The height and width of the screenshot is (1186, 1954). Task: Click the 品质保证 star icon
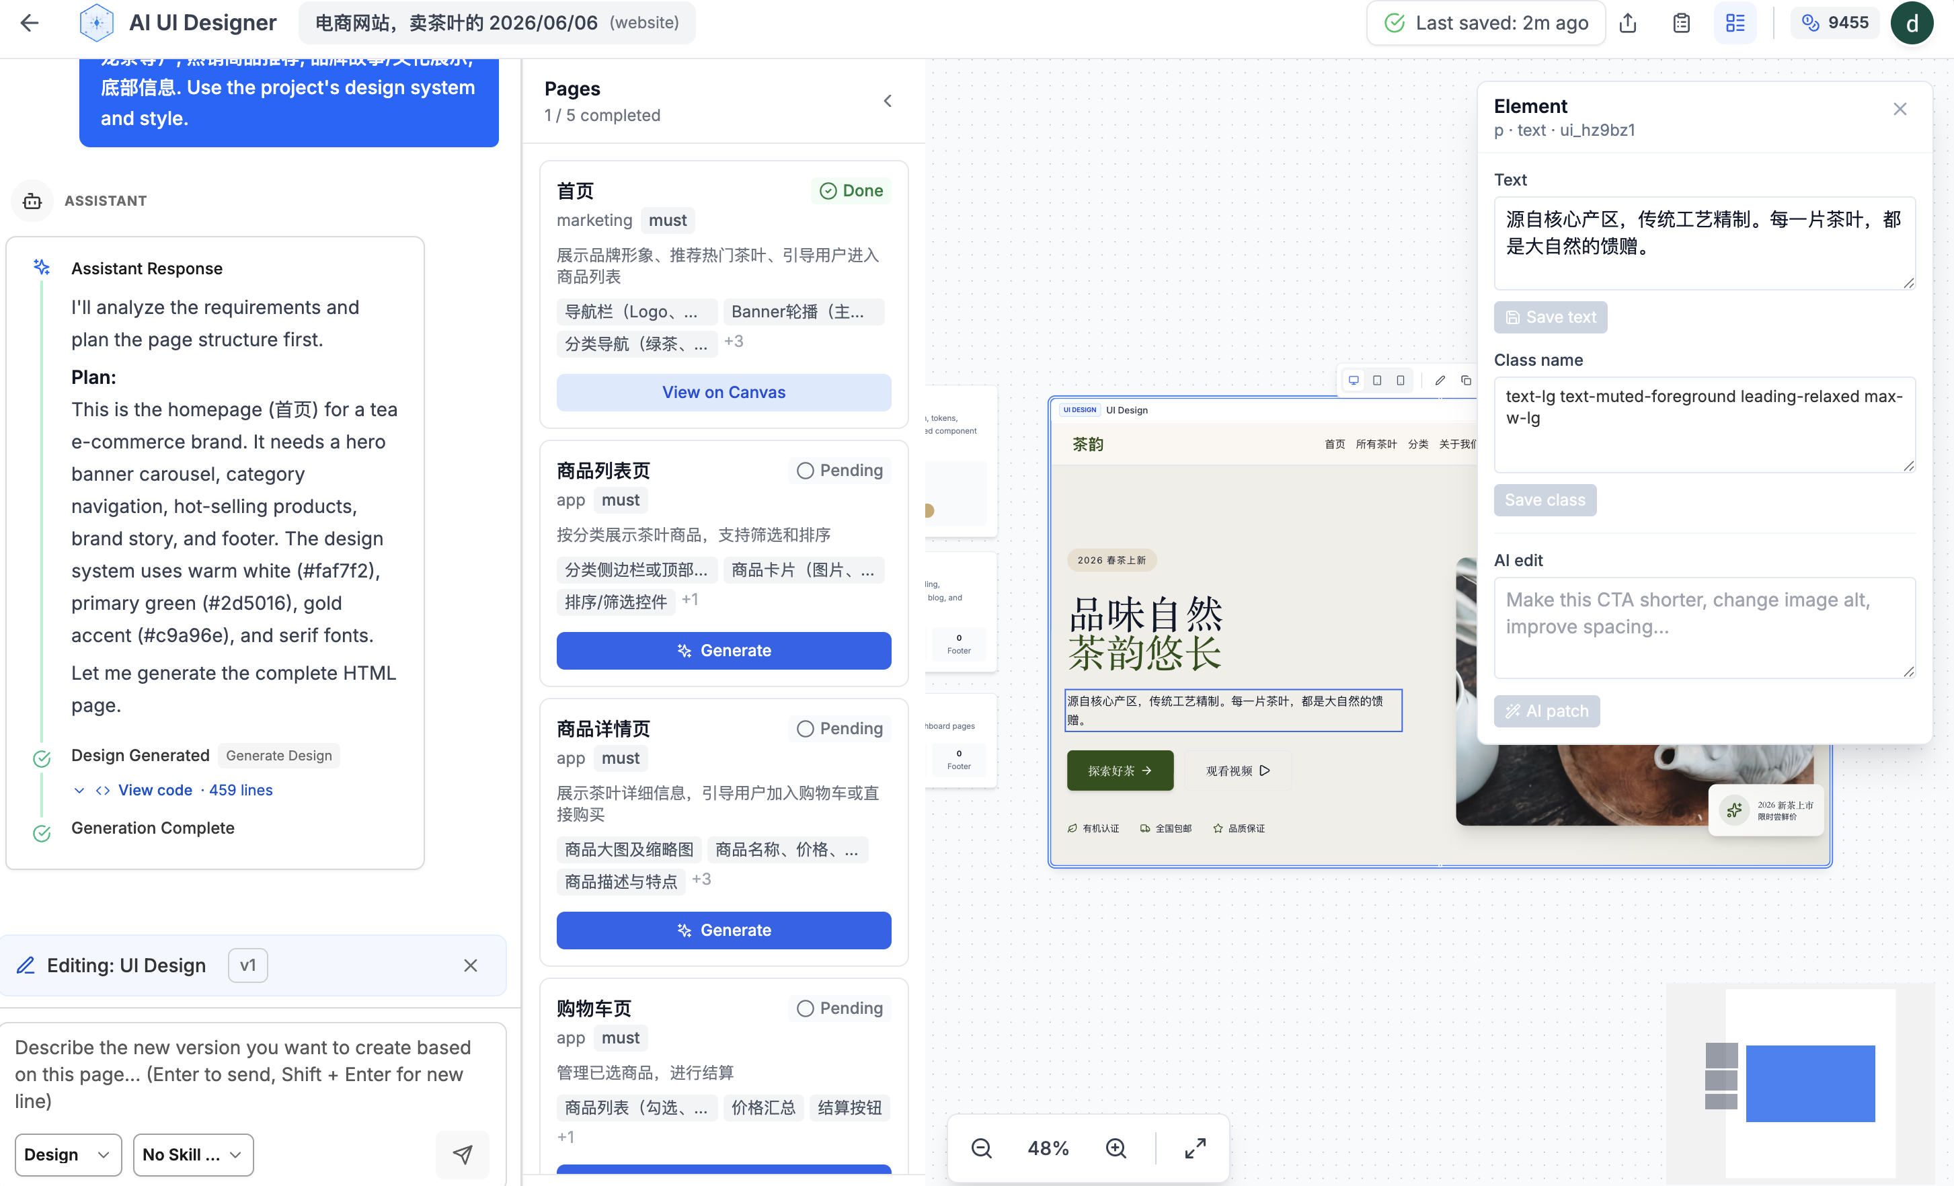[1217, 828]
